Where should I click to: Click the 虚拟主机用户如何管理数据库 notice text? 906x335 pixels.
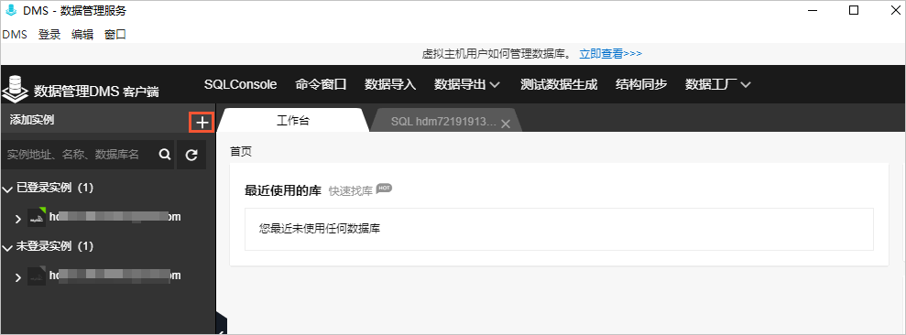(496, 54)
